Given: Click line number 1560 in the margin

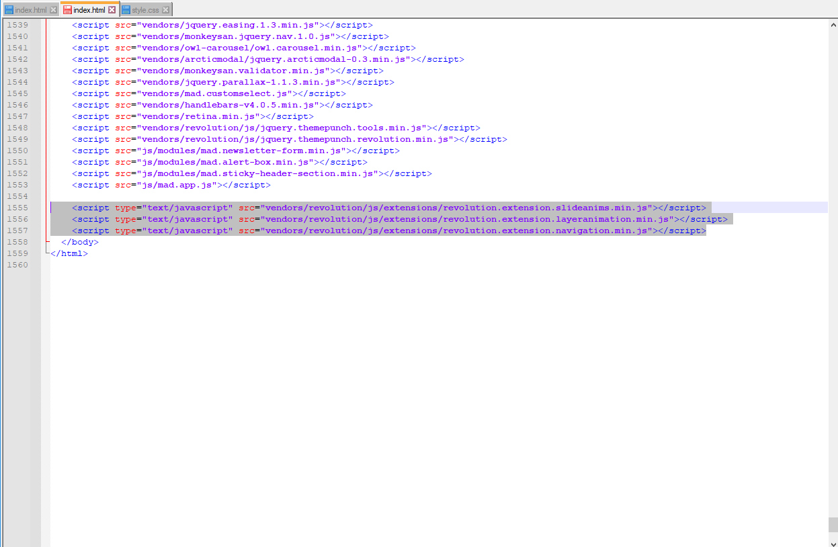Looking at the screenshot, I should click(17, 265).
